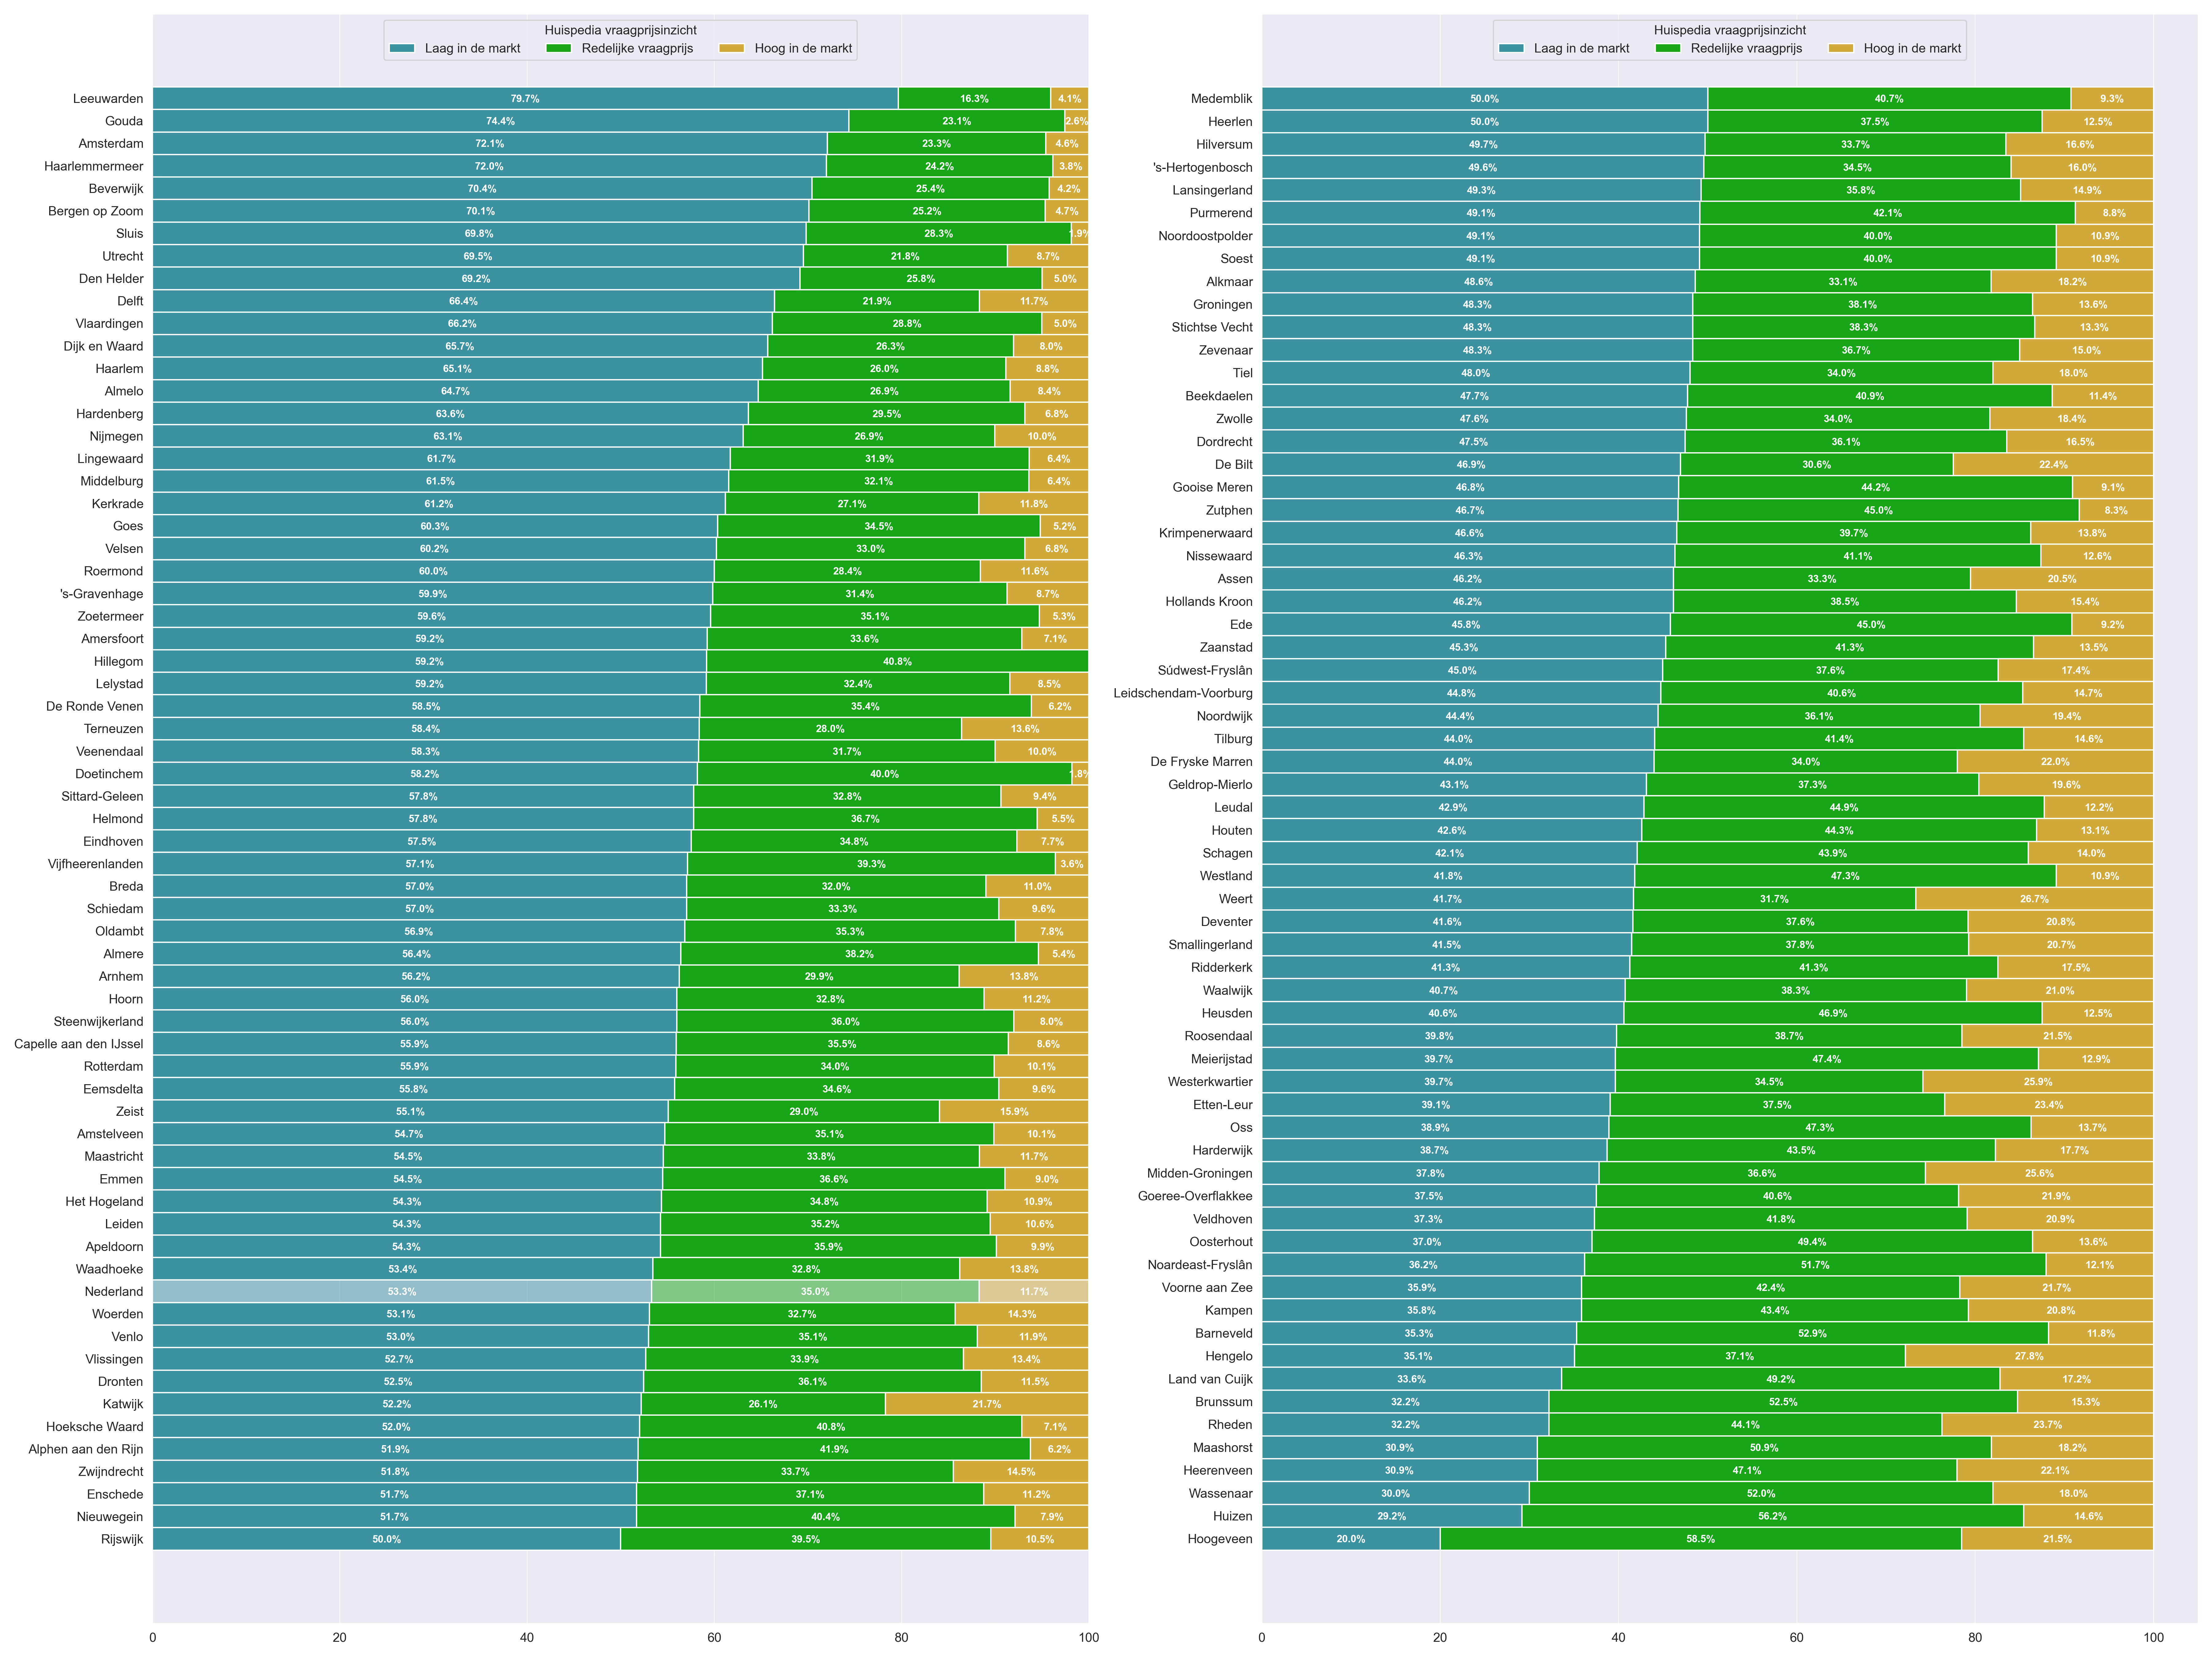Image resolution: width=2212 pixels, height=1659 pixels.
Task: Click the 'Laag in de markt' swatch in the Leeuwarden chart legend
Action: [x=402, y=48]
